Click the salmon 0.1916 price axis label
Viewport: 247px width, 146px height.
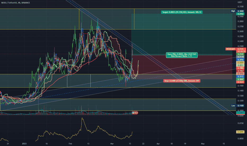coord(240,74)
